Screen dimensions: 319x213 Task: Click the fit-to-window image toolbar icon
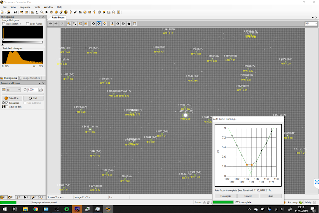click(80, 24)
